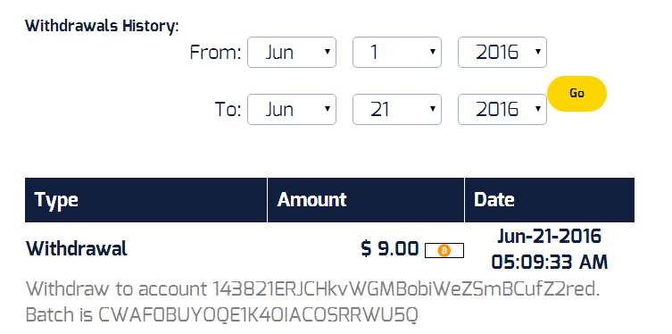This screenshot has width=672, height=334.
Task: Click the Batch ID text line
Action: tap(221, 315)
